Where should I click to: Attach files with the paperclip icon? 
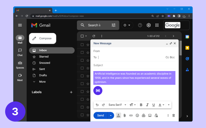tap(125, 116)
